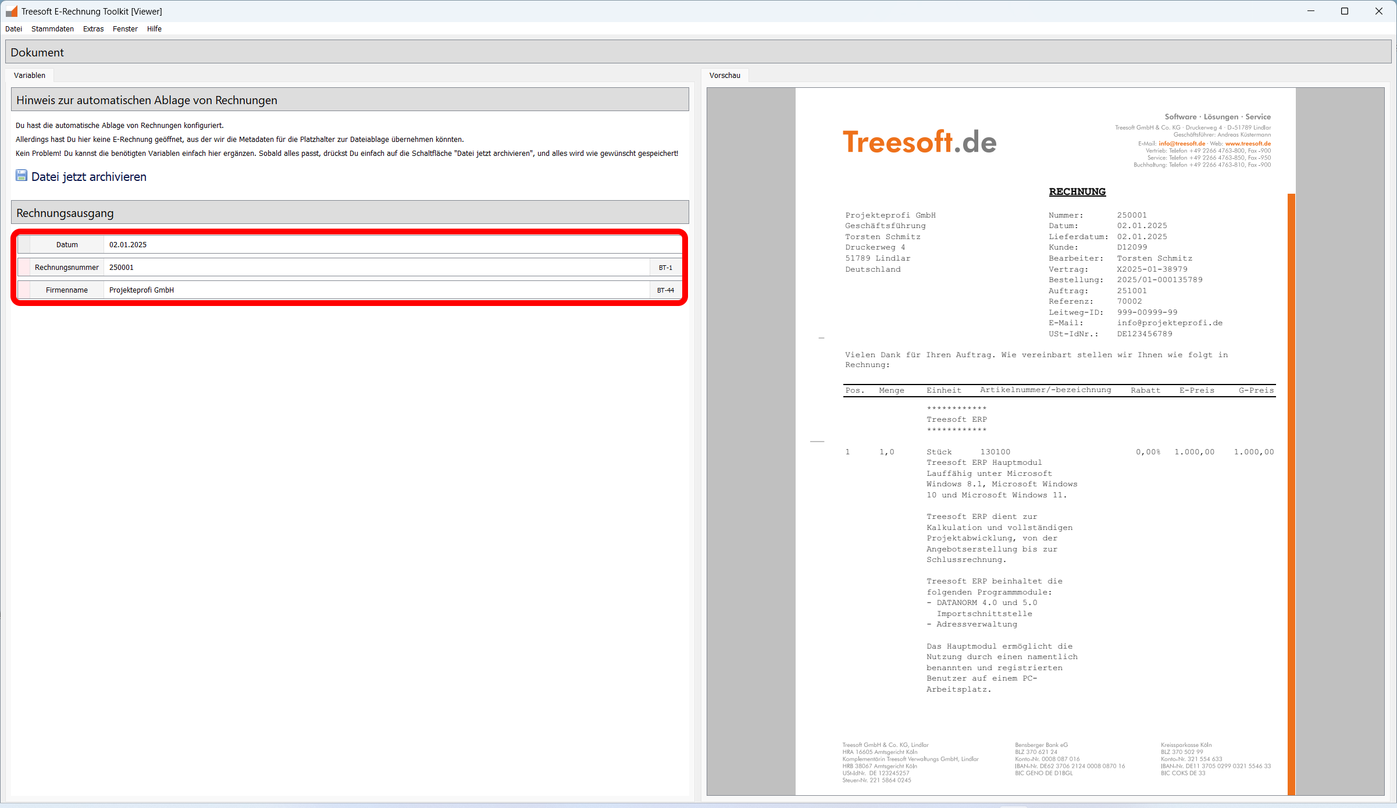Open the Datei menu
Image resolution: width=1397 pixels, height=808 pixels.
coord(13,29)
